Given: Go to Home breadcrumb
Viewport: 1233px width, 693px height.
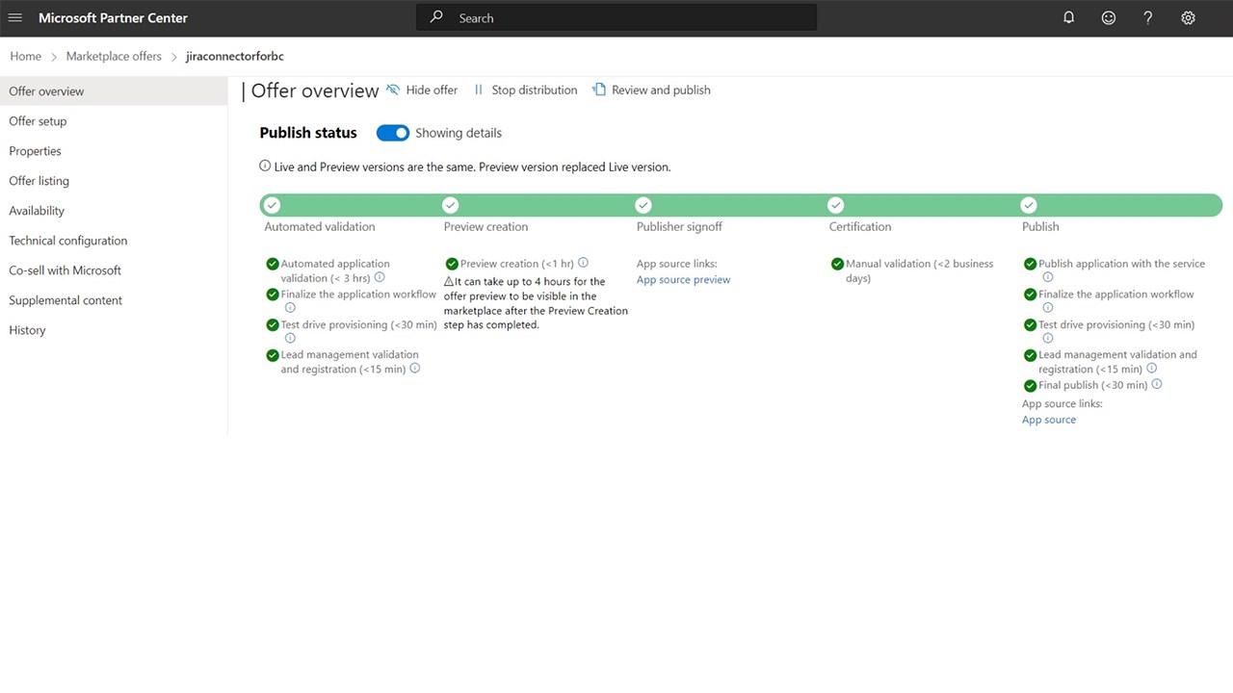Looking at the screenshot, I should coord(26,57).
